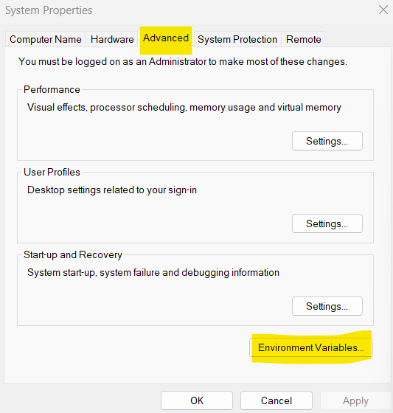Switch to the Computer Name tab
Viewport: 393px width, 413px height.
click(x=46, y=39)
